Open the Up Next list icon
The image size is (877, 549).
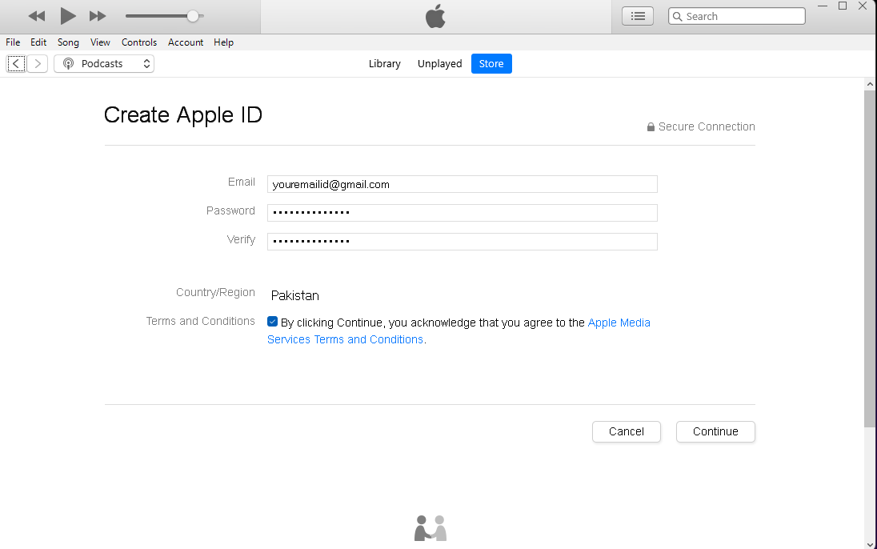pyautogui.click(x=638, y=16)
